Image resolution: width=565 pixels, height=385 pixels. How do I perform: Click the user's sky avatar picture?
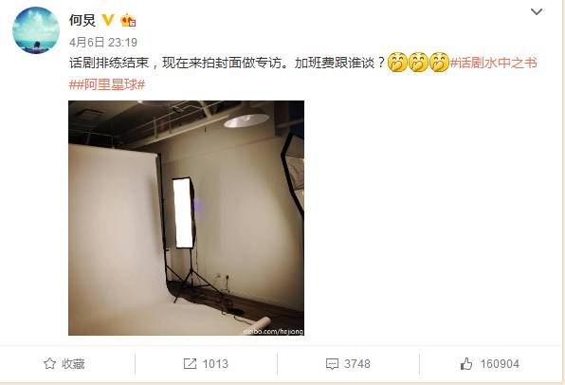(36, 30)
